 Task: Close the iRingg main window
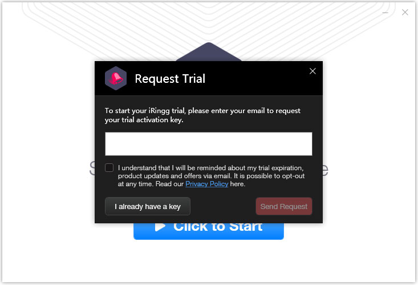(405, 13)
